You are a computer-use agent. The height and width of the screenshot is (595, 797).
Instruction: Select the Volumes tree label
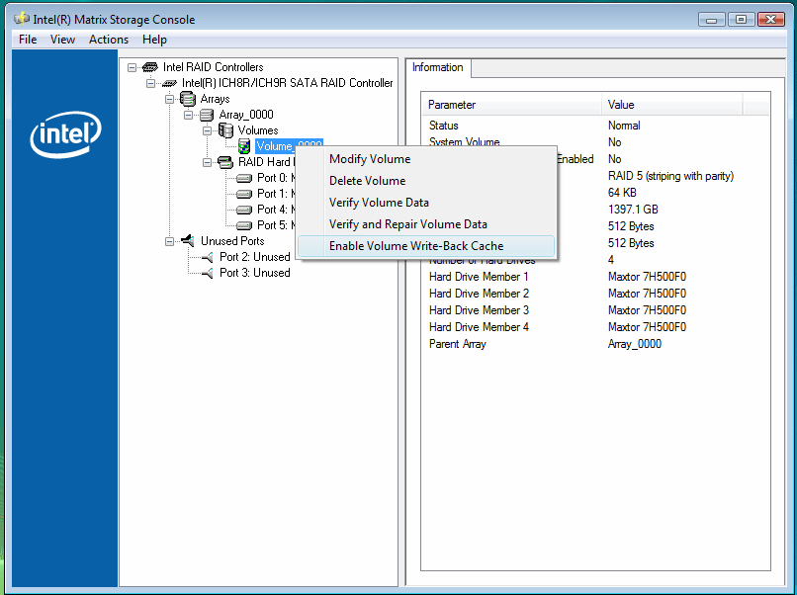258,130
